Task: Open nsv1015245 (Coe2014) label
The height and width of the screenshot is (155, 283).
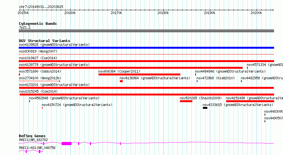Action: [x=38, y=91]
